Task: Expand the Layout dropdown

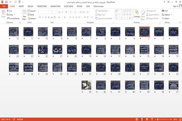Action: click(x=32, y=11)
